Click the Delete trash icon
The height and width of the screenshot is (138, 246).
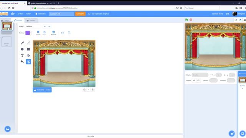tap(53, 33)
